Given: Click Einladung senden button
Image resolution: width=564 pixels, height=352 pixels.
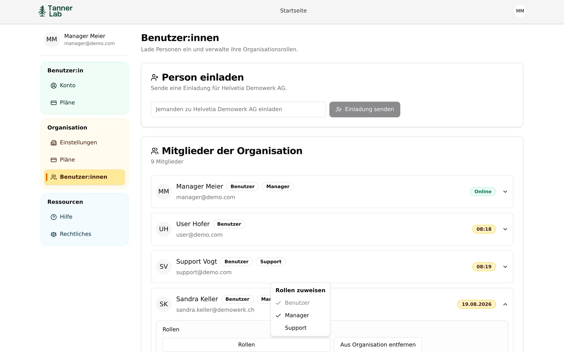Looking at the screenshot, I should click(x=365, y=109).
